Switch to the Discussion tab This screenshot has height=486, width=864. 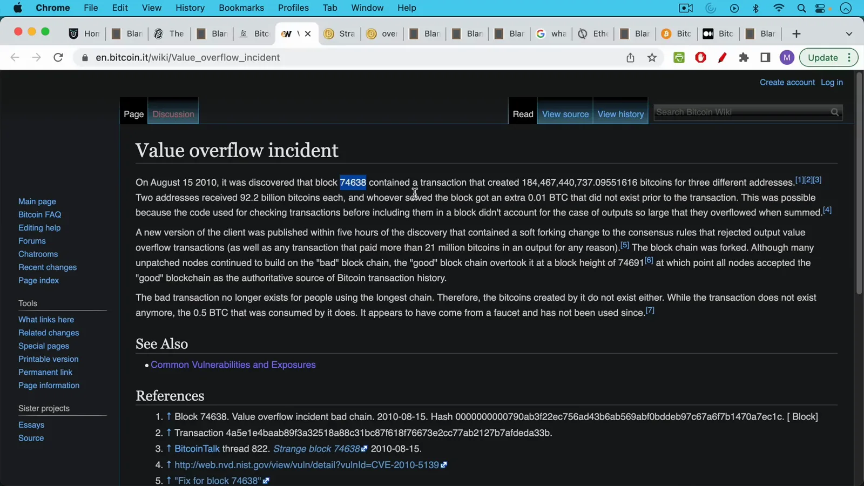[x=173, y=114]
